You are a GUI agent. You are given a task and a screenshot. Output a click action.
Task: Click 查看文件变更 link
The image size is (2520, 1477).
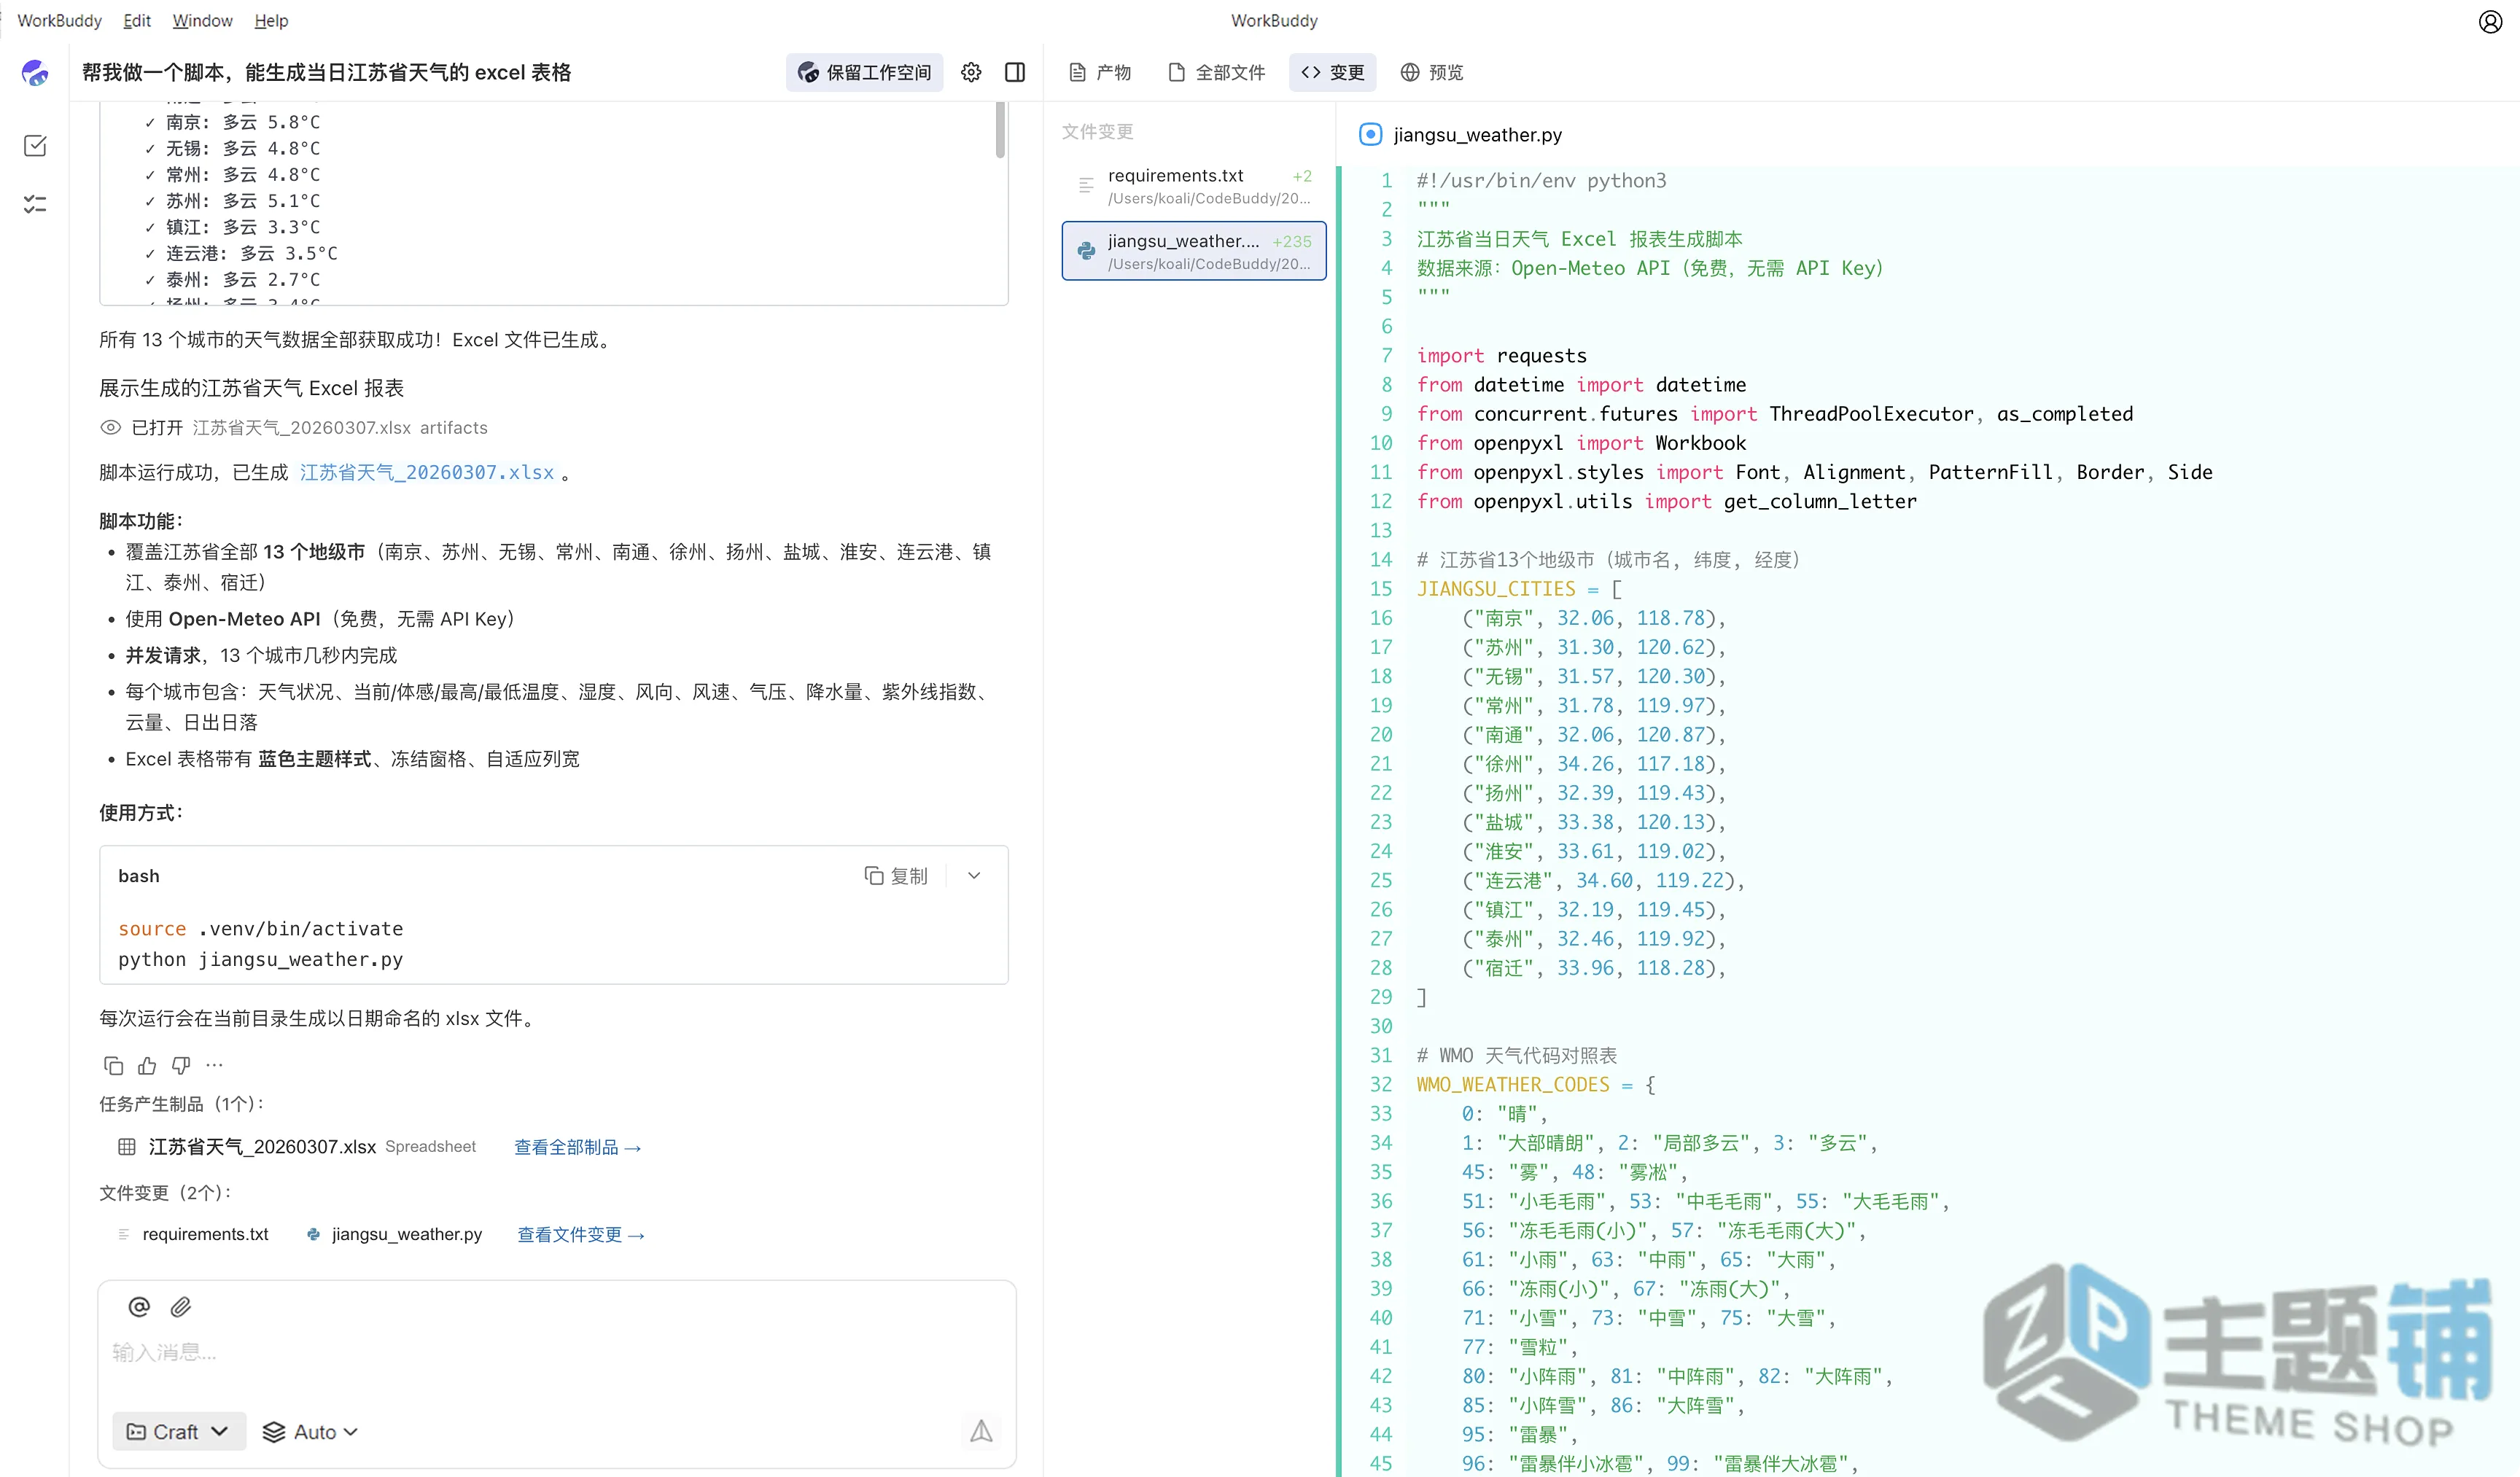pos(581,1235)
